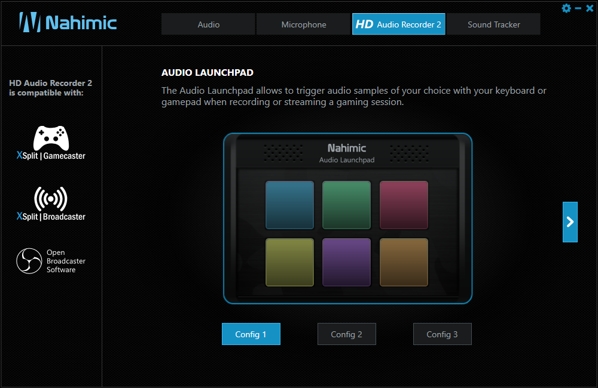This screenshot has width=598, height=388.
Task: Select Config 2 preset
Action: (x=347, y=334)
